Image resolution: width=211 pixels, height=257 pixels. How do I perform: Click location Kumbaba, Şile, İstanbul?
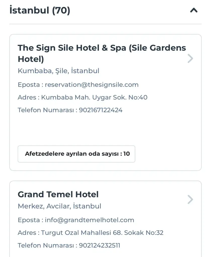point(58,71)
